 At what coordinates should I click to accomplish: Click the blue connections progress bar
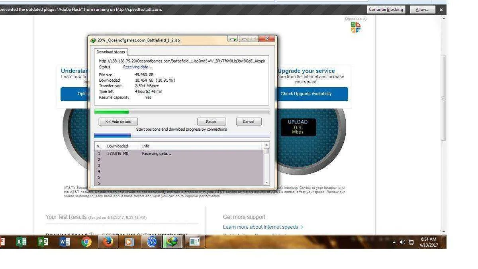pos(182,135)
